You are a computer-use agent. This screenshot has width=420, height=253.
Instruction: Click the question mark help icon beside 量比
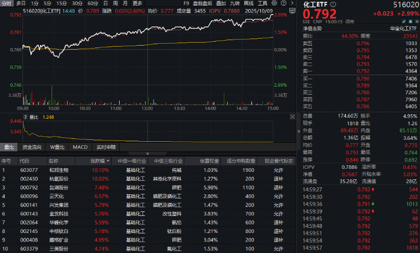pyautogui.click(x=25, y=117)
